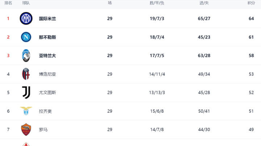Click the partially visible Fiorentina crest
The height and width of the screenshot is (146, 261).
click(x=26, y=144)
